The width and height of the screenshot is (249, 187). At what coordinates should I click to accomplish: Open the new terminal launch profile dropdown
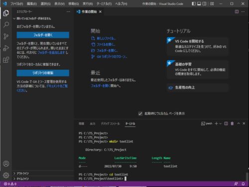tap(220, 124)
